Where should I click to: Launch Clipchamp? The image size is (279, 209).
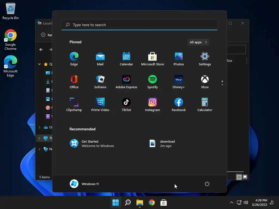[x=74, y=105]
